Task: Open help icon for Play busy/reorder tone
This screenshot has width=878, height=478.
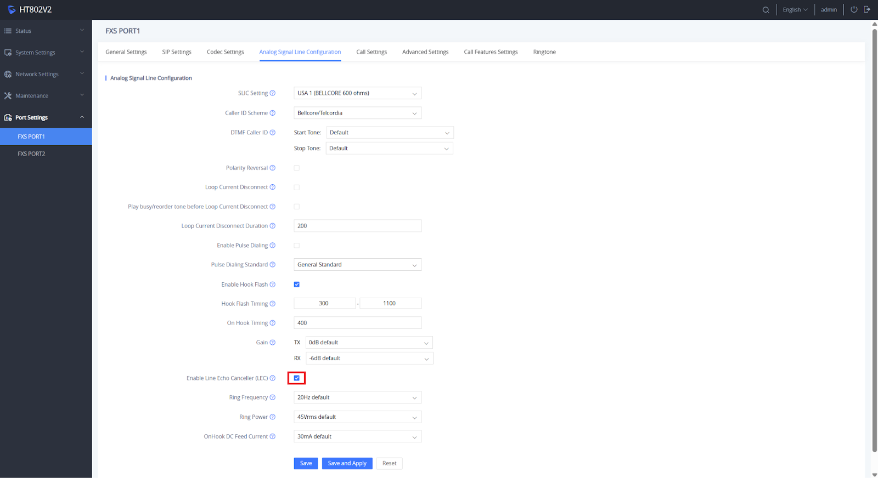Action: pos(272,207)
